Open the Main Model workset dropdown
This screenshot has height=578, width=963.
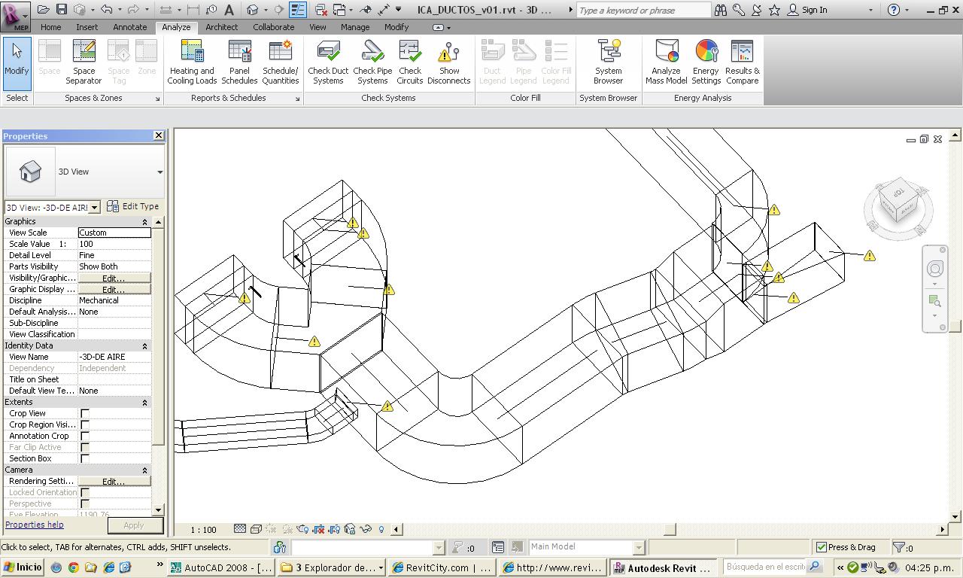(x=638, y=547)
